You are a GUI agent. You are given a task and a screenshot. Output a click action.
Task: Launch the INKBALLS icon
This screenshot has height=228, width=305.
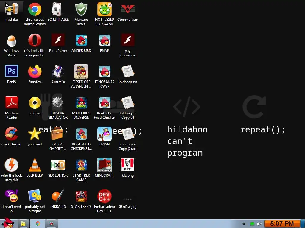click(x=58, y=196)
